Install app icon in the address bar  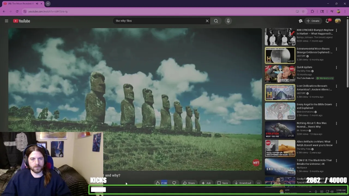coord(297,11)
